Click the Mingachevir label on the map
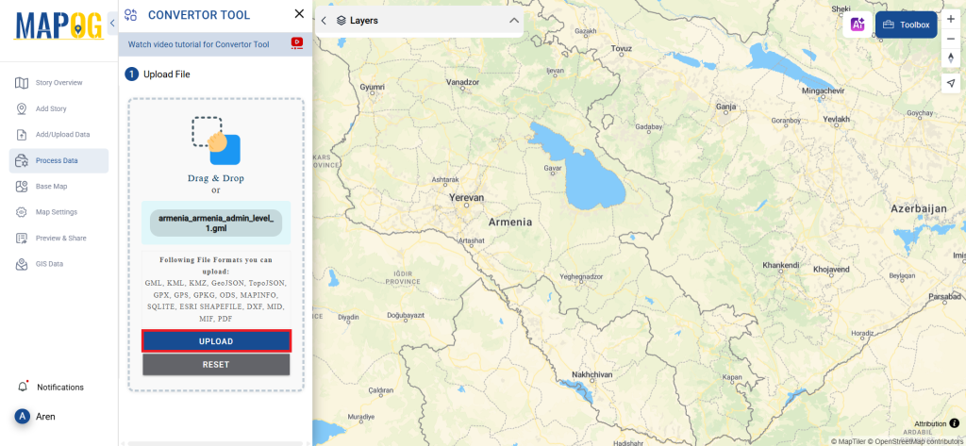Viewport: 966px width, 446px height. pos(823,91)
